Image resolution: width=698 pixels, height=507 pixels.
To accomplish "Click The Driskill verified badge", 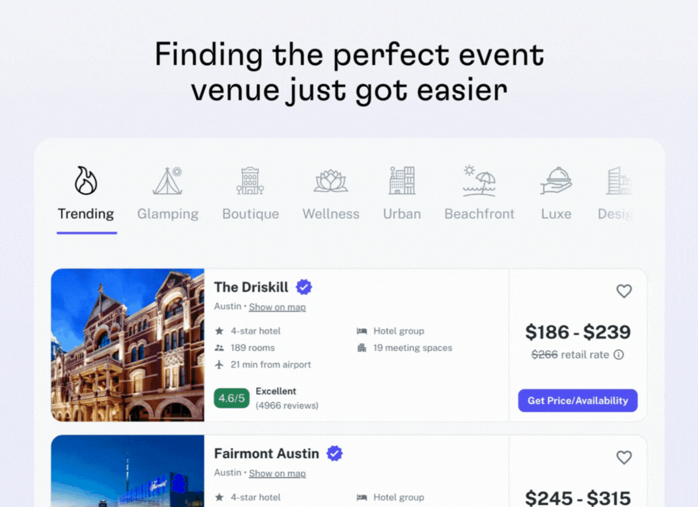I will coord(304,287).
